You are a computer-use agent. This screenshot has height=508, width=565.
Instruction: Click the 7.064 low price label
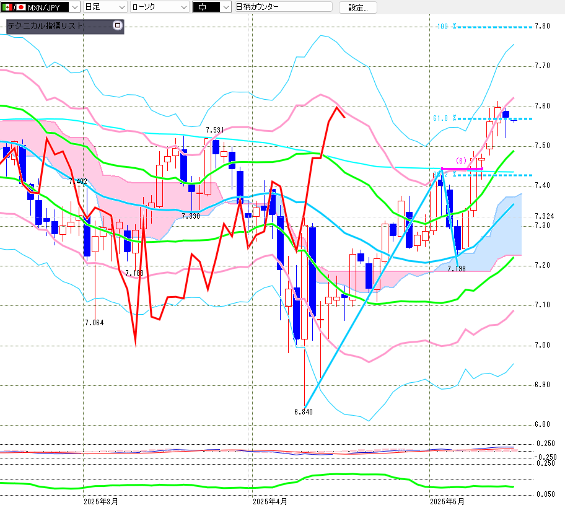94,323
